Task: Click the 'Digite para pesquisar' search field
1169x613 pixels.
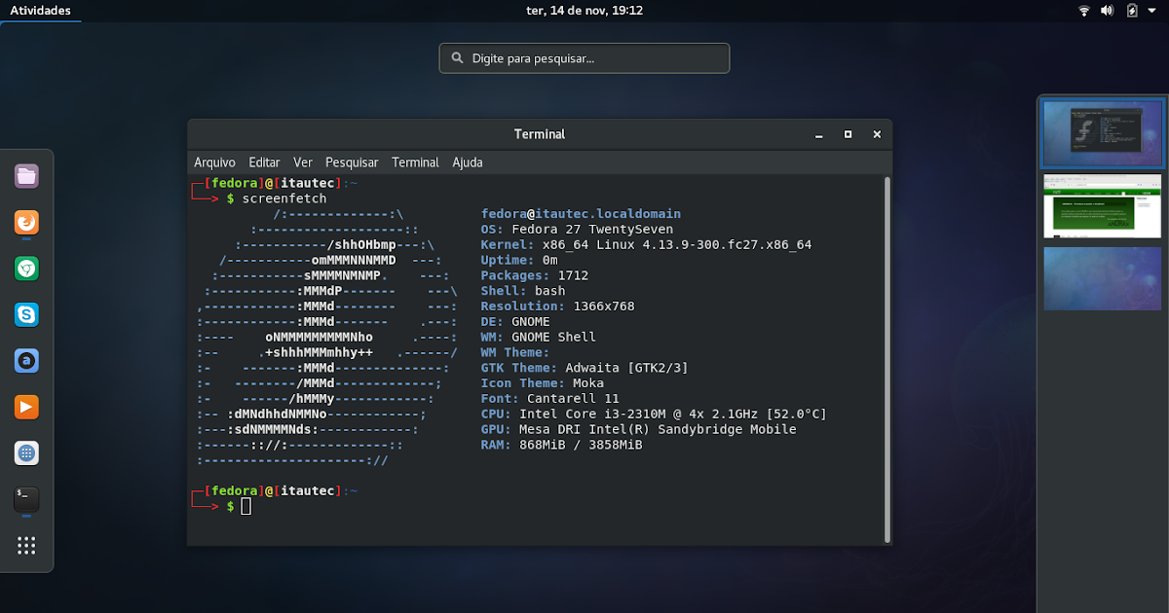Action: 584,58
